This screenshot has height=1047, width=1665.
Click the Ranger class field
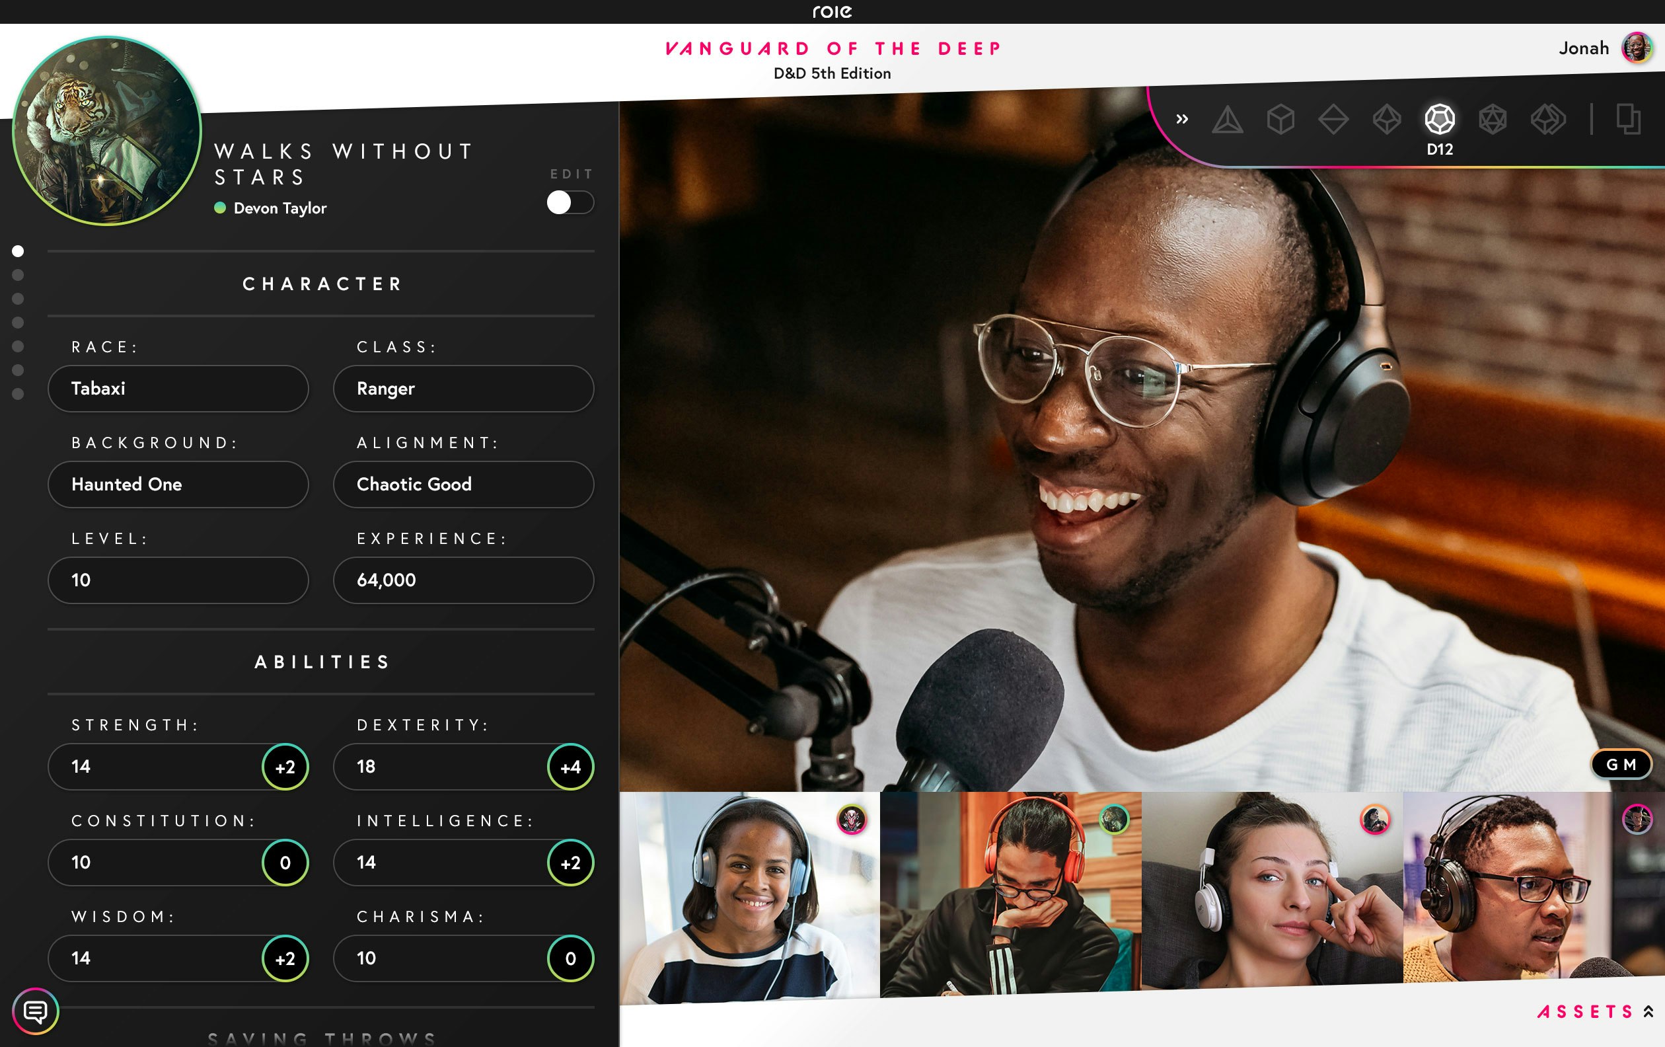click(x=463, y=389)
